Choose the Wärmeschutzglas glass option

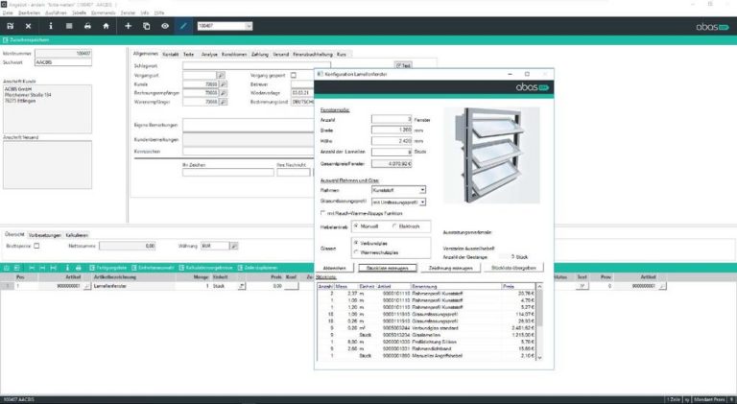(355, 251)
